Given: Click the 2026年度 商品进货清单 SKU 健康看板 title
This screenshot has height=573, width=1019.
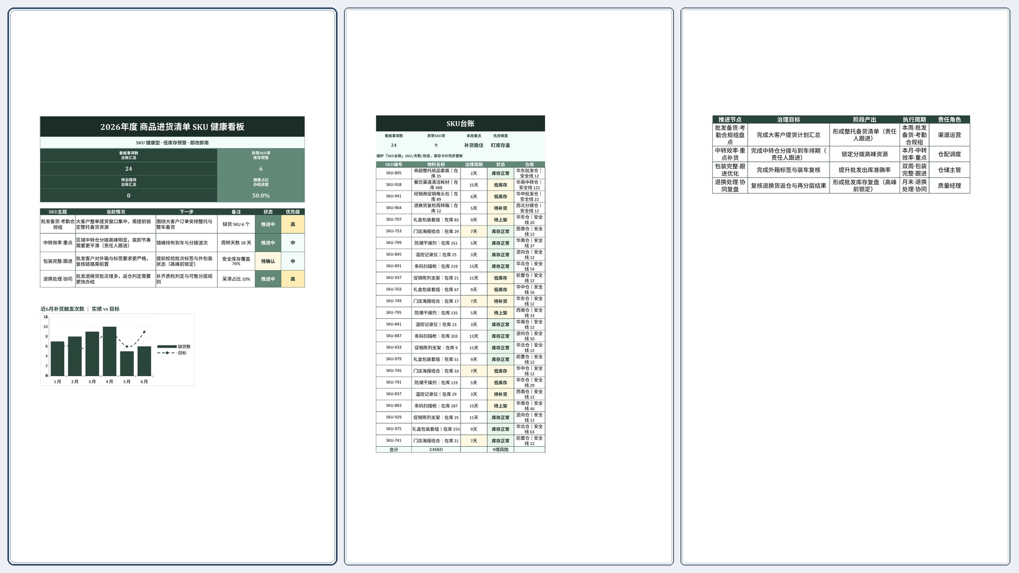Looking at the screenshot, I should (x=172, y=127).
